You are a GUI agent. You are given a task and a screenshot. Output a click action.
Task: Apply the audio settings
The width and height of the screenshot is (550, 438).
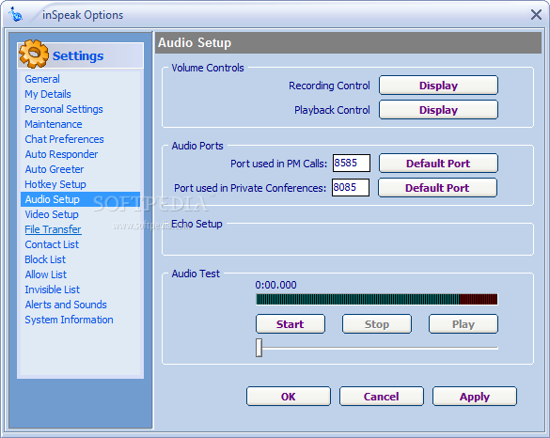click(x=475, y=397)
